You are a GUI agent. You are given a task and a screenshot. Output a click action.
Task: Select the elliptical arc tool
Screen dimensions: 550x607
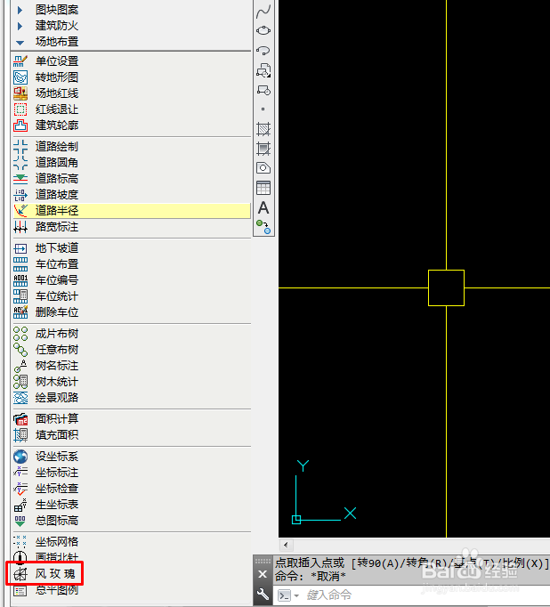tap(263, 51)
